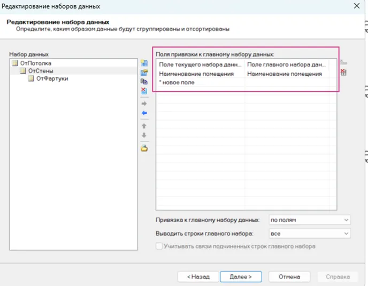Click the move data set down arrow
This screenshot has height=286, width=368.
(x=143, y=136)
